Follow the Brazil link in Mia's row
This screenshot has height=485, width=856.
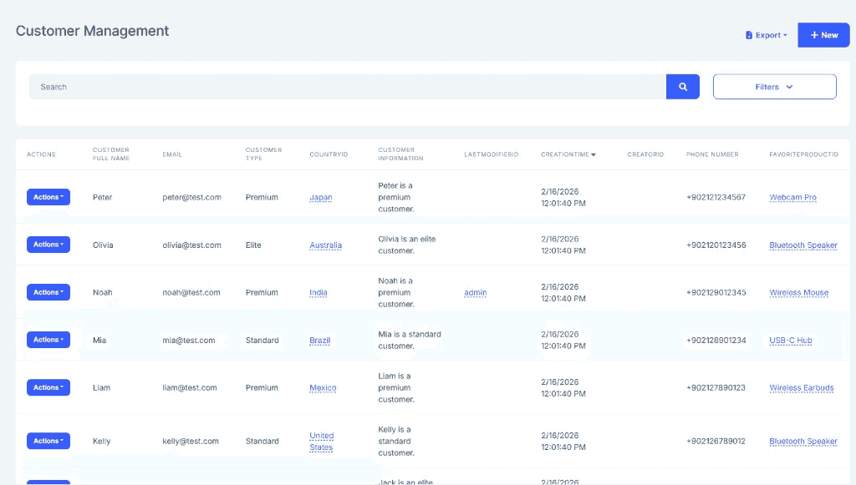[318, 340]
